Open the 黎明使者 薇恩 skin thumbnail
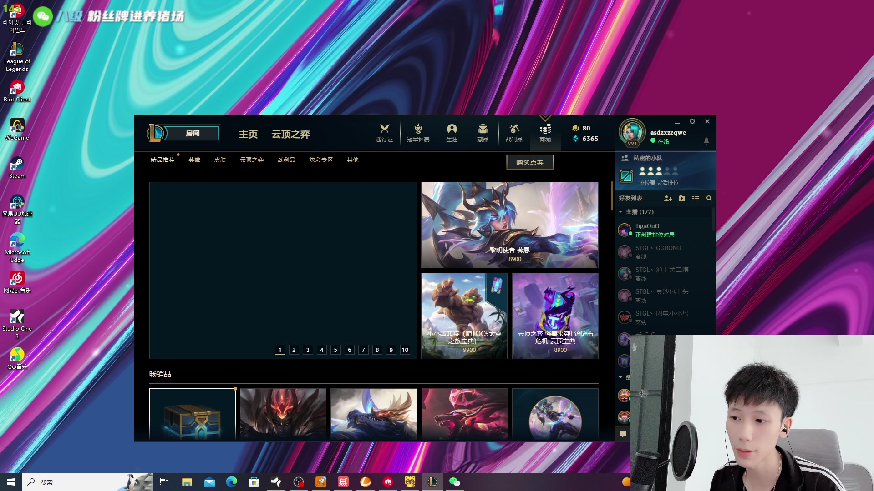The image size is (874, 491). coord(509,225)
